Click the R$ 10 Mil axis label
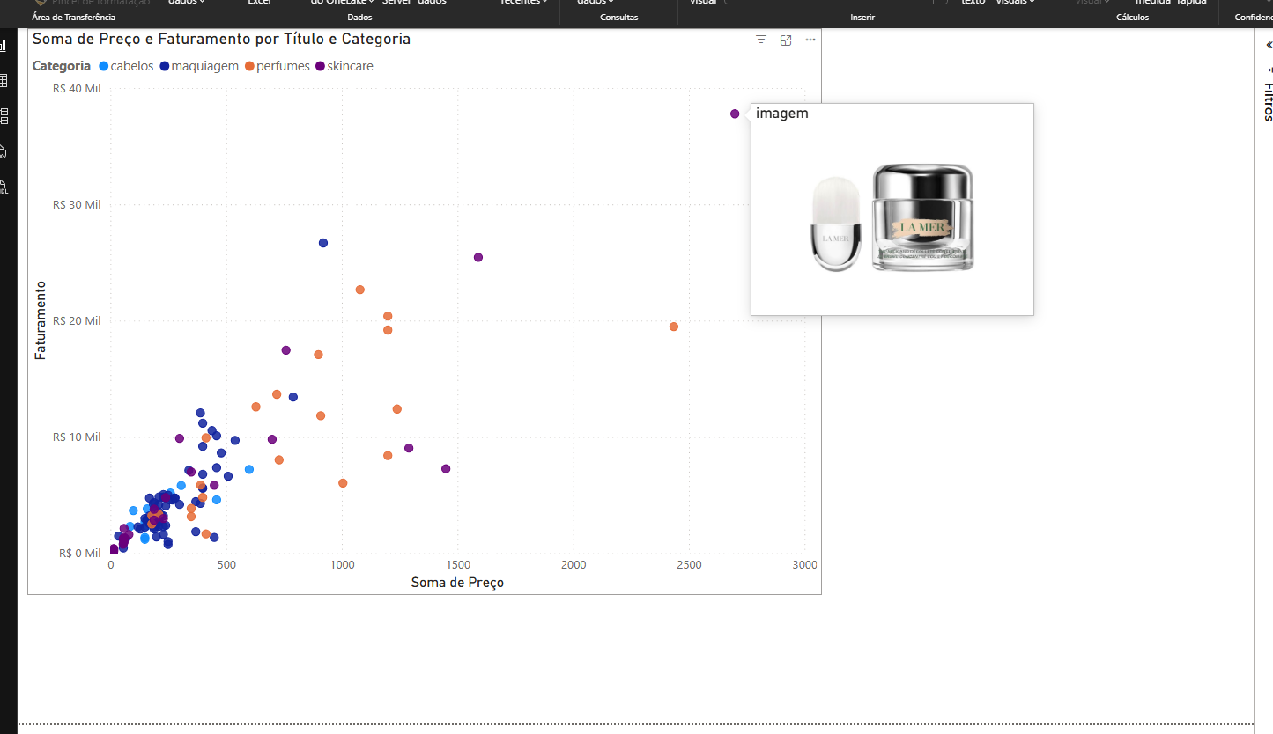Screen dimensions: 1273x734 tap(77, 437)
